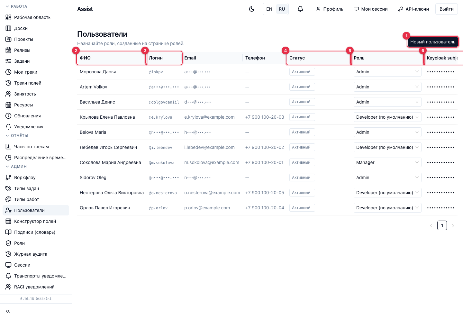
Task: Collapse the ОТЧЁТЫ sidebar section
Action: [17, 136]
